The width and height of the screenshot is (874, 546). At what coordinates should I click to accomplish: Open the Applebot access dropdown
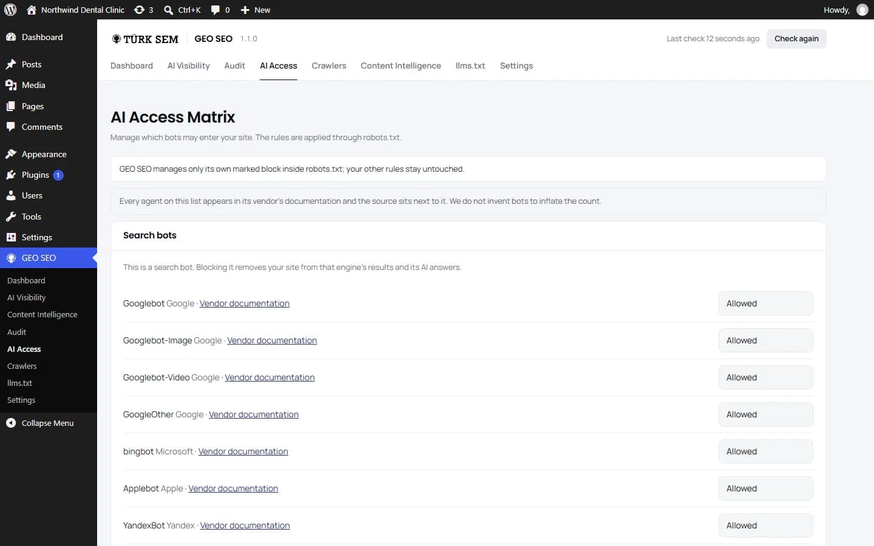765,488
